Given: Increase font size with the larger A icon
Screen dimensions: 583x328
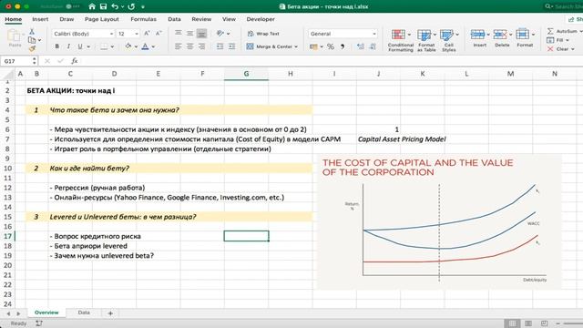Looking at the screenshot, I should (147, 34).
